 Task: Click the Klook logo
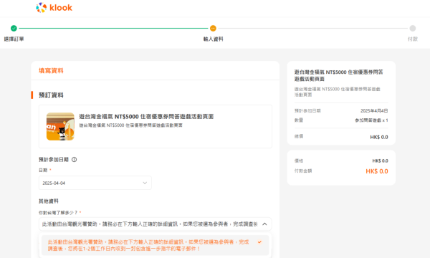[x=54, y=8]
